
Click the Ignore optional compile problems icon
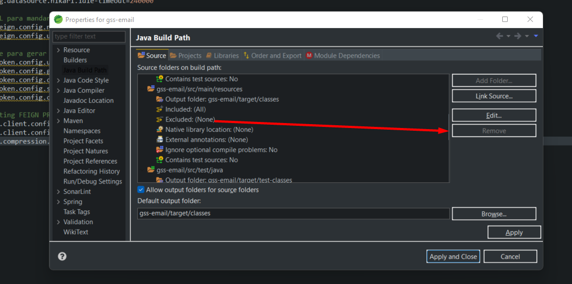[160, 149]
